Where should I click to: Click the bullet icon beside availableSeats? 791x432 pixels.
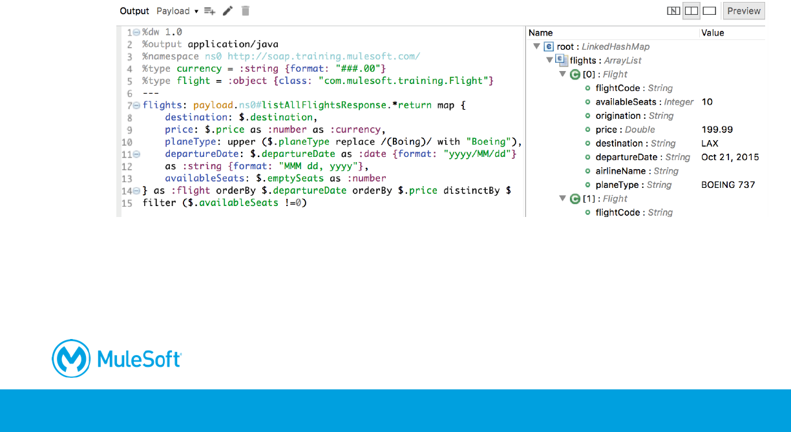[x=588, y=102]
